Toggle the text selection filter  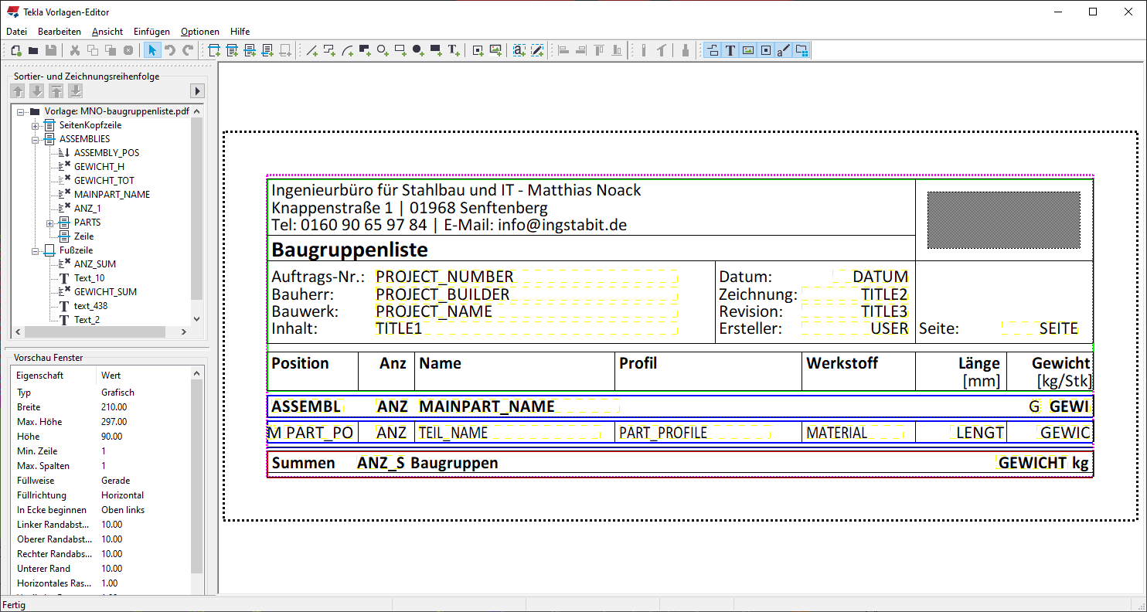730,50
